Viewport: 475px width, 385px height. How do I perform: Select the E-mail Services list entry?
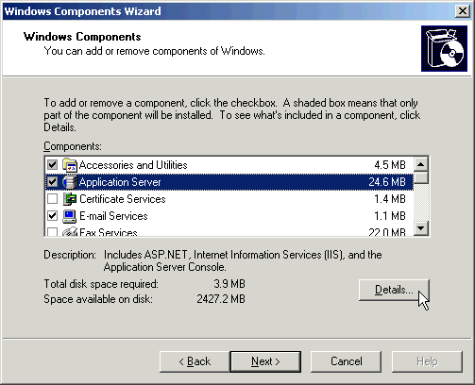point(229,216)
